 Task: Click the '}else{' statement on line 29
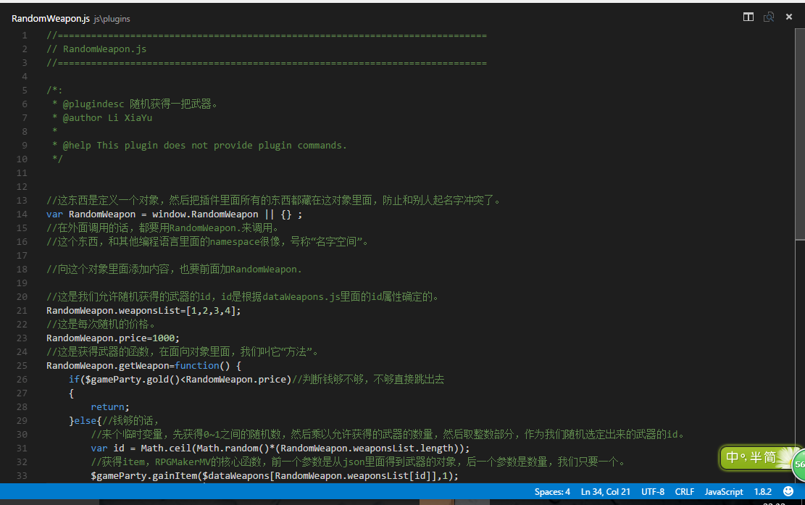(x=85, y=421)
